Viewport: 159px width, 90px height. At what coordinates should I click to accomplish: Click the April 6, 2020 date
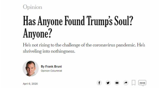pyautogui.click(x=30, y=84)
